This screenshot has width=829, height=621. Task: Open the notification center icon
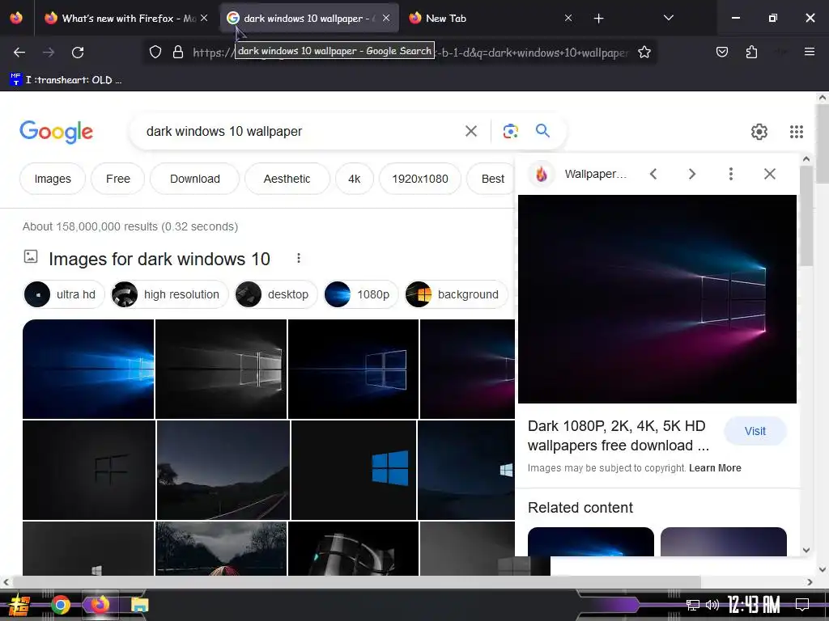(802, 604)
